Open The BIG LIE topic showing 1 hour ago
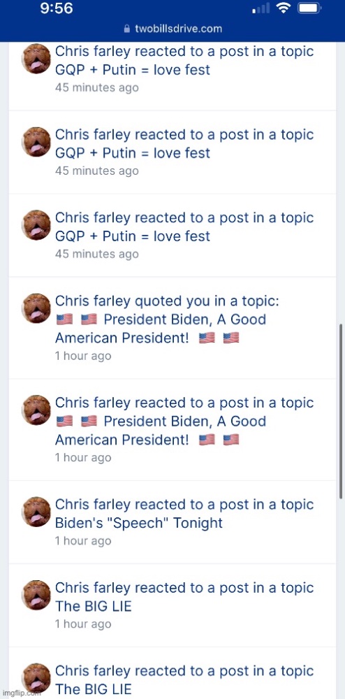Screen dimensions: 345x699 (x=94, y=606)
